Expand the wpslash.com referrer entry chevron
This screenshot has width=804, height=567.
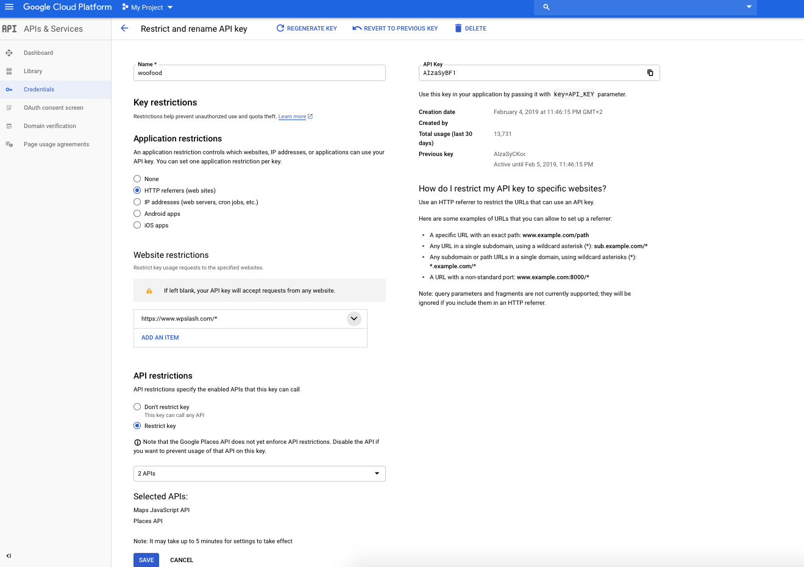(354, 319)
